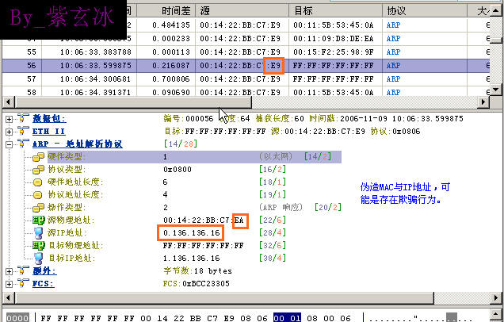
Task: Expand the ETH II tree node
Action: [9, 132]
